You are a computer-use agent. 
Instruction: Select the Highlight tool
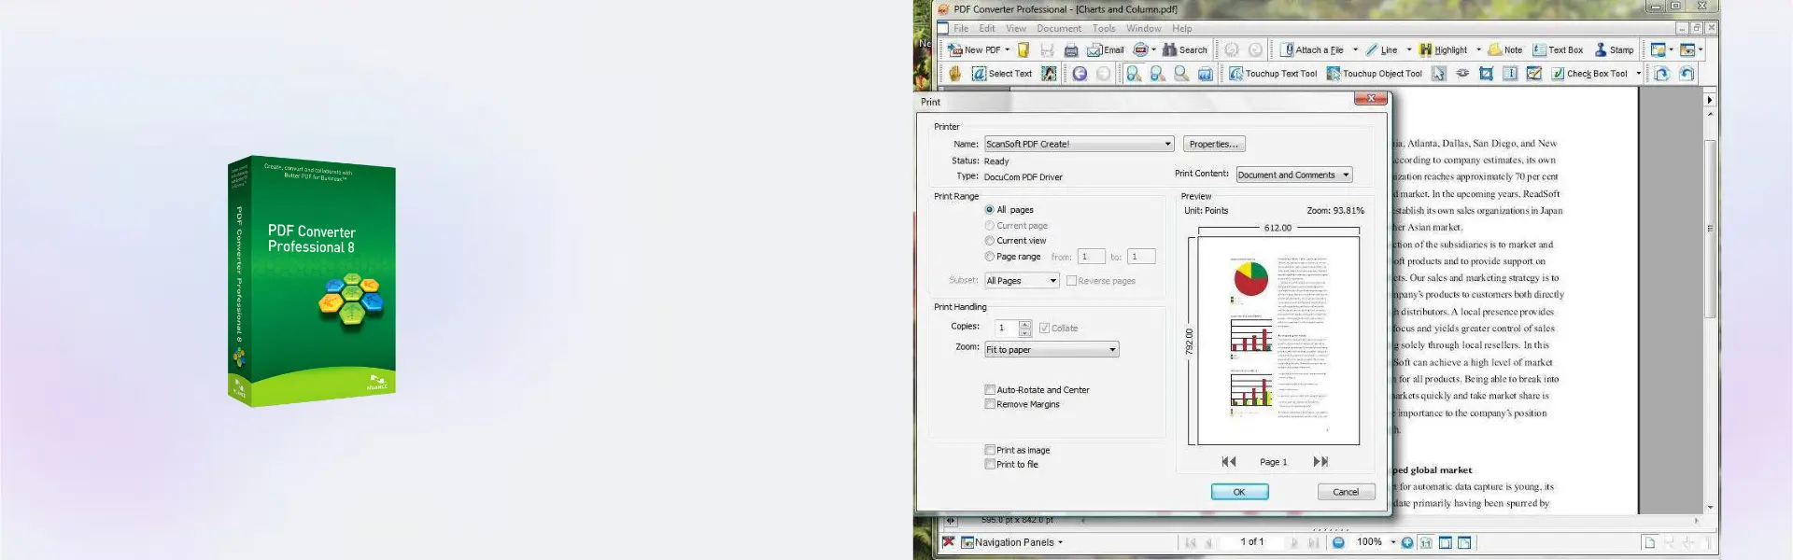pyautogui.click(x=1444, y=50)
